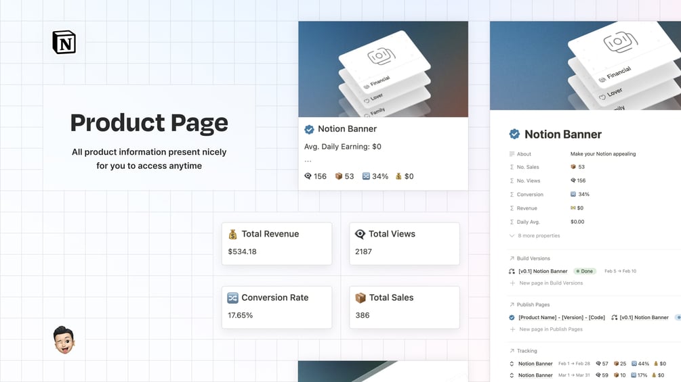Screen dimensions: 681x382
Task: Click the Total Revenue money bag icon
Action: (233, 234)
